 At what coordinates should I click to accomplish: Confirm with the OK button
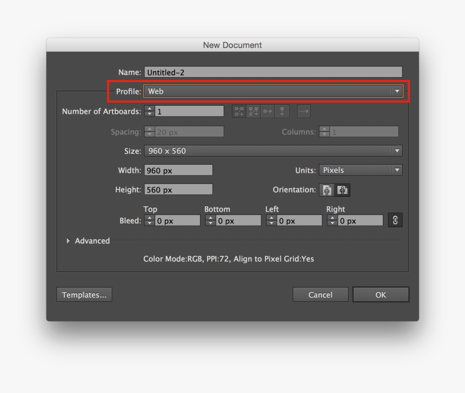pos(381,295)
